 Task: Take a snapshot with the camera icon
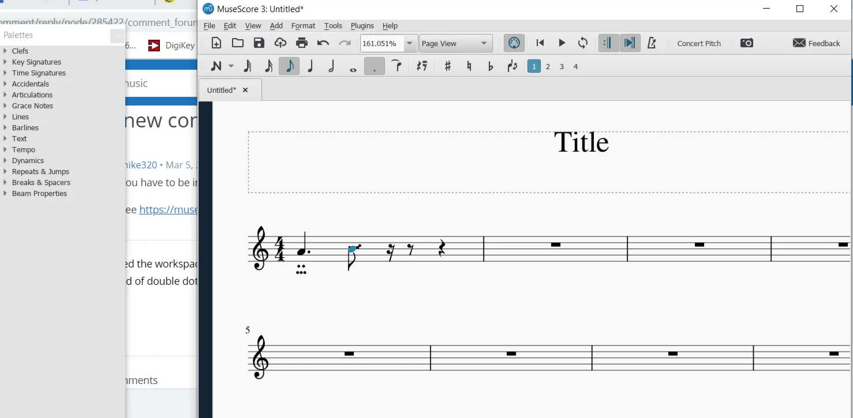pos(747,43)
